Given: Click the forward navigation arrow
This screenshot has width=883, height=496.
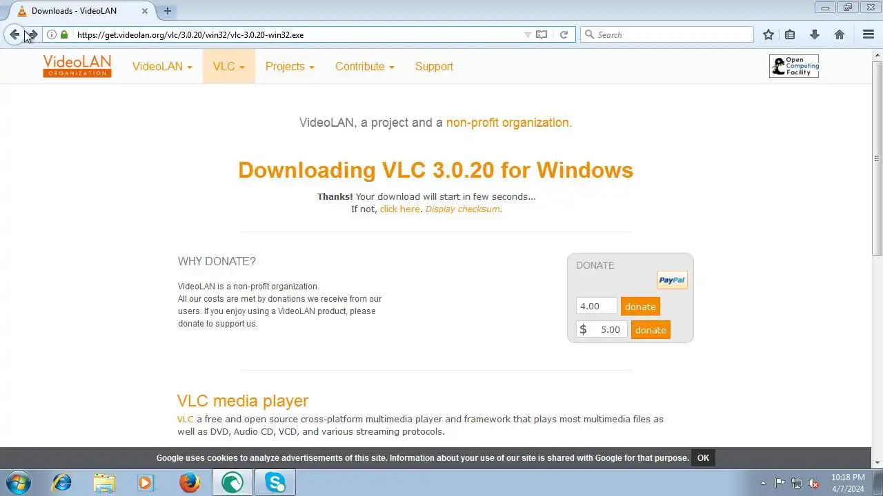Looking at the screenshot, I should 32,34.
